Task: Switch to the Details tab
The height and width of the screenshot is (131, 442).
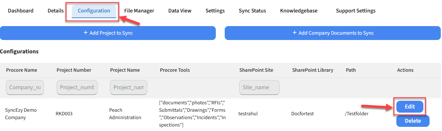Action: (55, 11)
